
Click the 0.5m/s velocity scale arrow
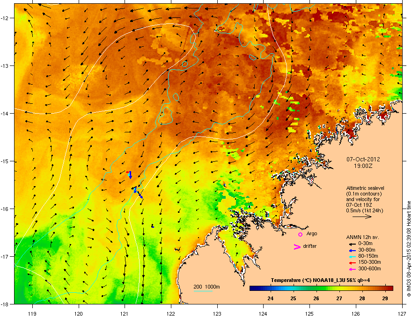(362, 217)
